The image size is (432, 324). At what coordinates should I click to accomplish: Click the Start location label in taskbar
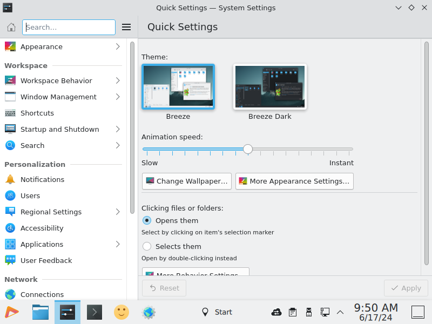coord(224,312)
